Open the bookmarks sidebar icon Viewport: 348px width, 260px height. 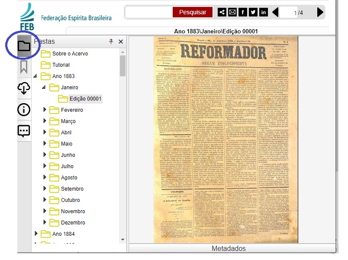[24, 67]
